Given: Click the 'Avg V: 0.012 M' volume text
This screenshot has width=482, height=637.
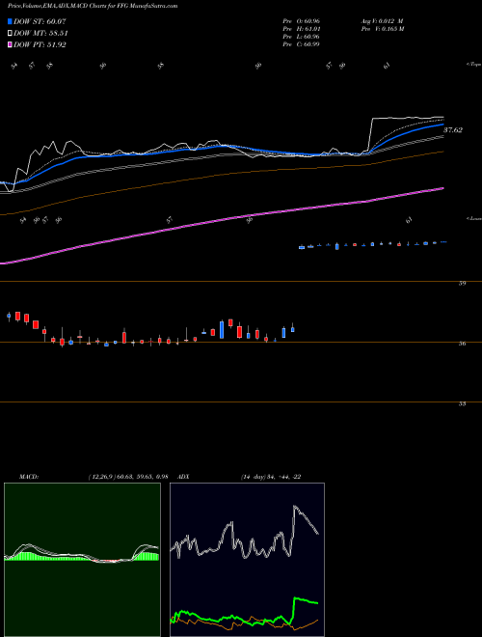Looking at the screenshot, I should tap(382, 21).
